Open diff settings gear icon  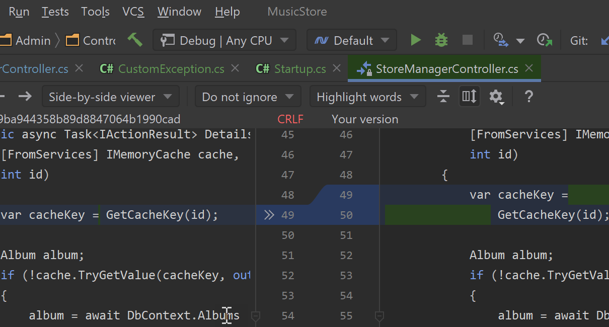496,97
